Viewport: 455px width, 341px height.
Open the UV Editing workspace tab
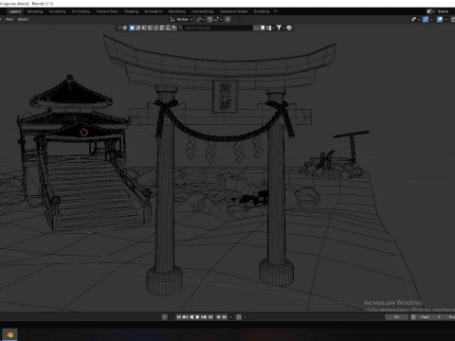point(81,11)
